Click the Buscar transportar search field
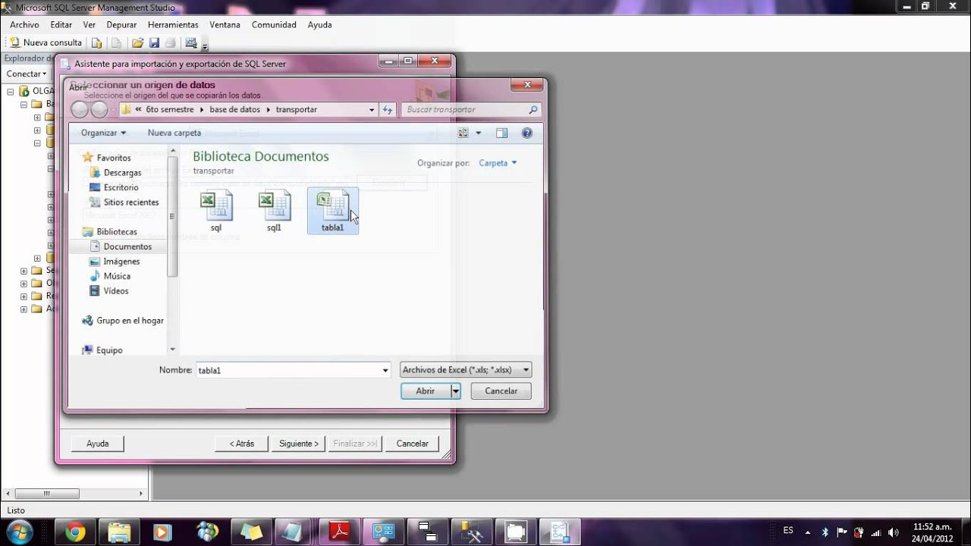This screenshot has height=546, width=971. (x=470, y=110)
